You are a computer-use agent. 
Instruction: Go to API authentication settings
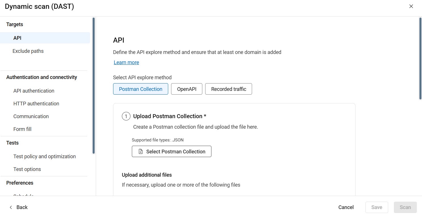(x=34, y=91)
